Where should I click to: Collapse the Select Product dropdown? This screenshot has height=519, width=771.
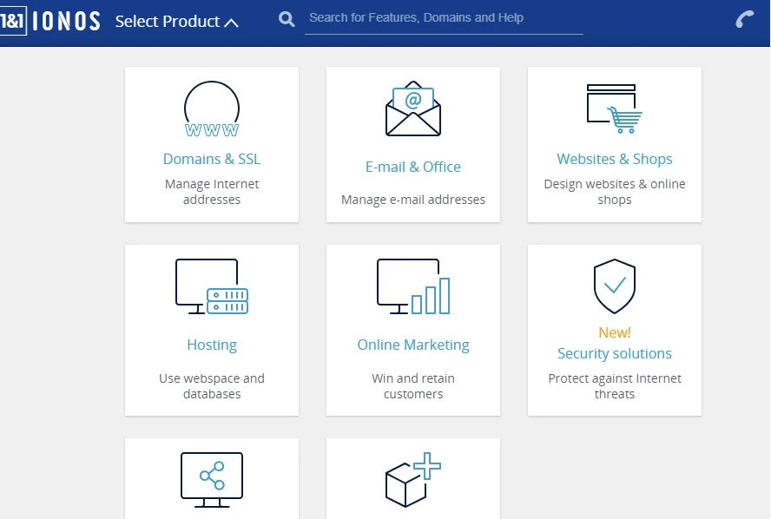point(176,21)
